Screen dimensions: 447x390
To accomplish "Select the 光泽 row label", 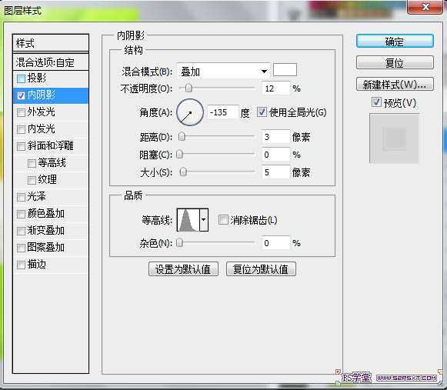I will coord(36,196).
